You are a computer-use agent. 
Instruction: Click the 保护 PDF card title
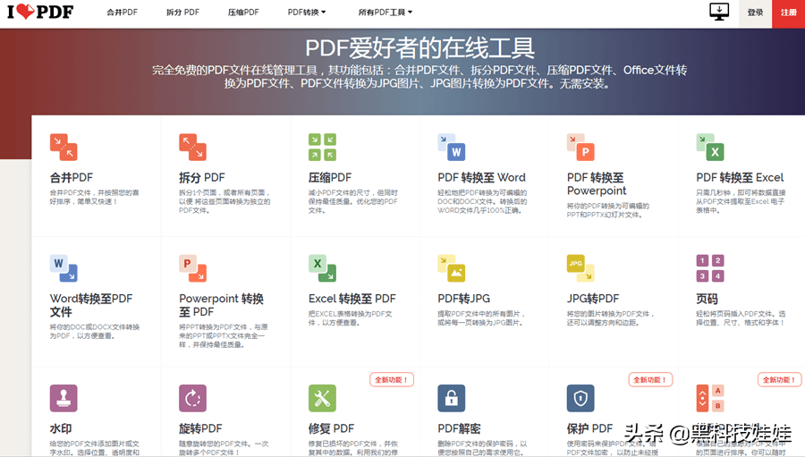590,428
